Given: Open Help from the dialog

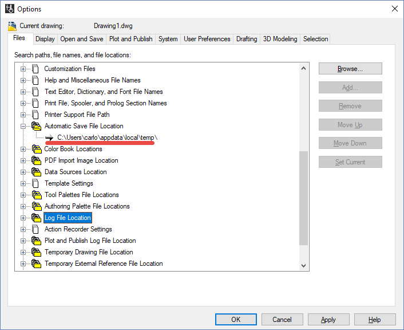Looking at the screenshot, I should (375, 320).
